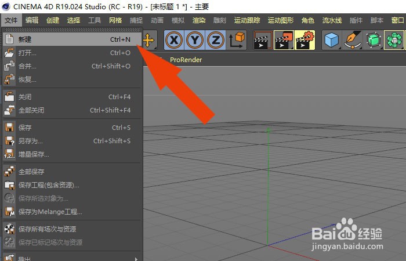This screenshot has height=261, width=406.
Task: Open the 模拟 menu
Action: pos(178,20)
